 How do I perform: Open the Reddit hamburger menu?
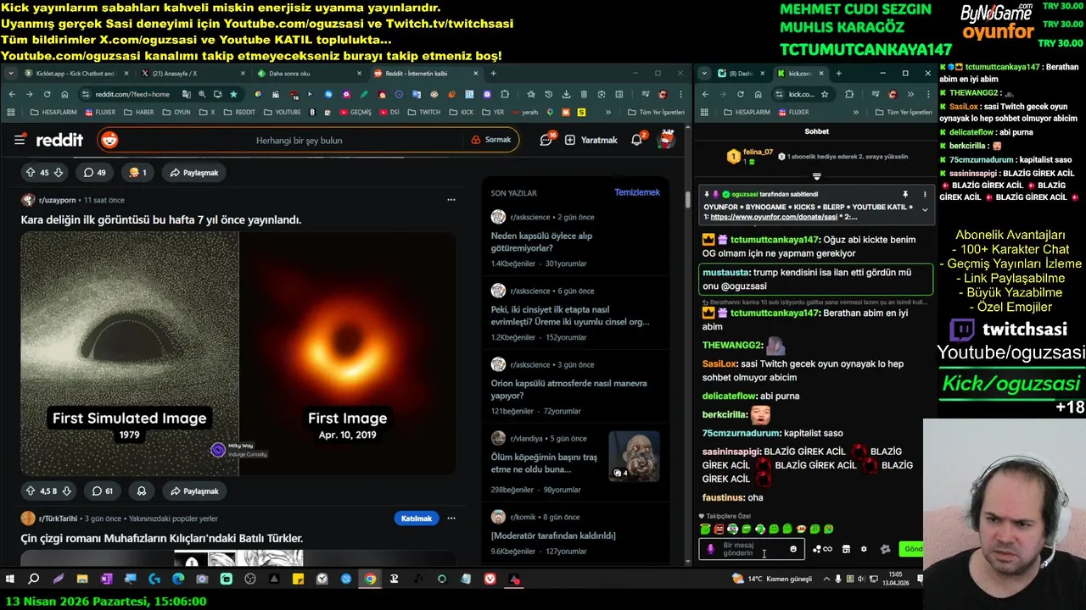tap(20, 140)
